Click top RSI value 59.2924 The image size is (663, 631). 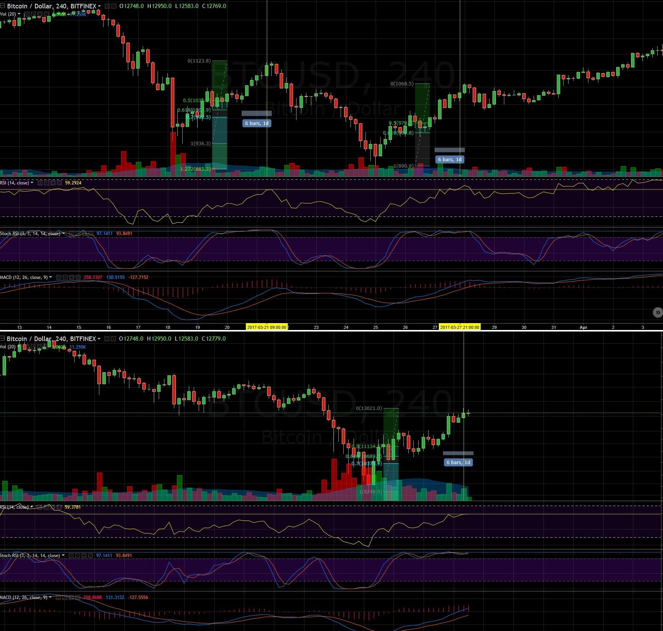tap(73, 183)
